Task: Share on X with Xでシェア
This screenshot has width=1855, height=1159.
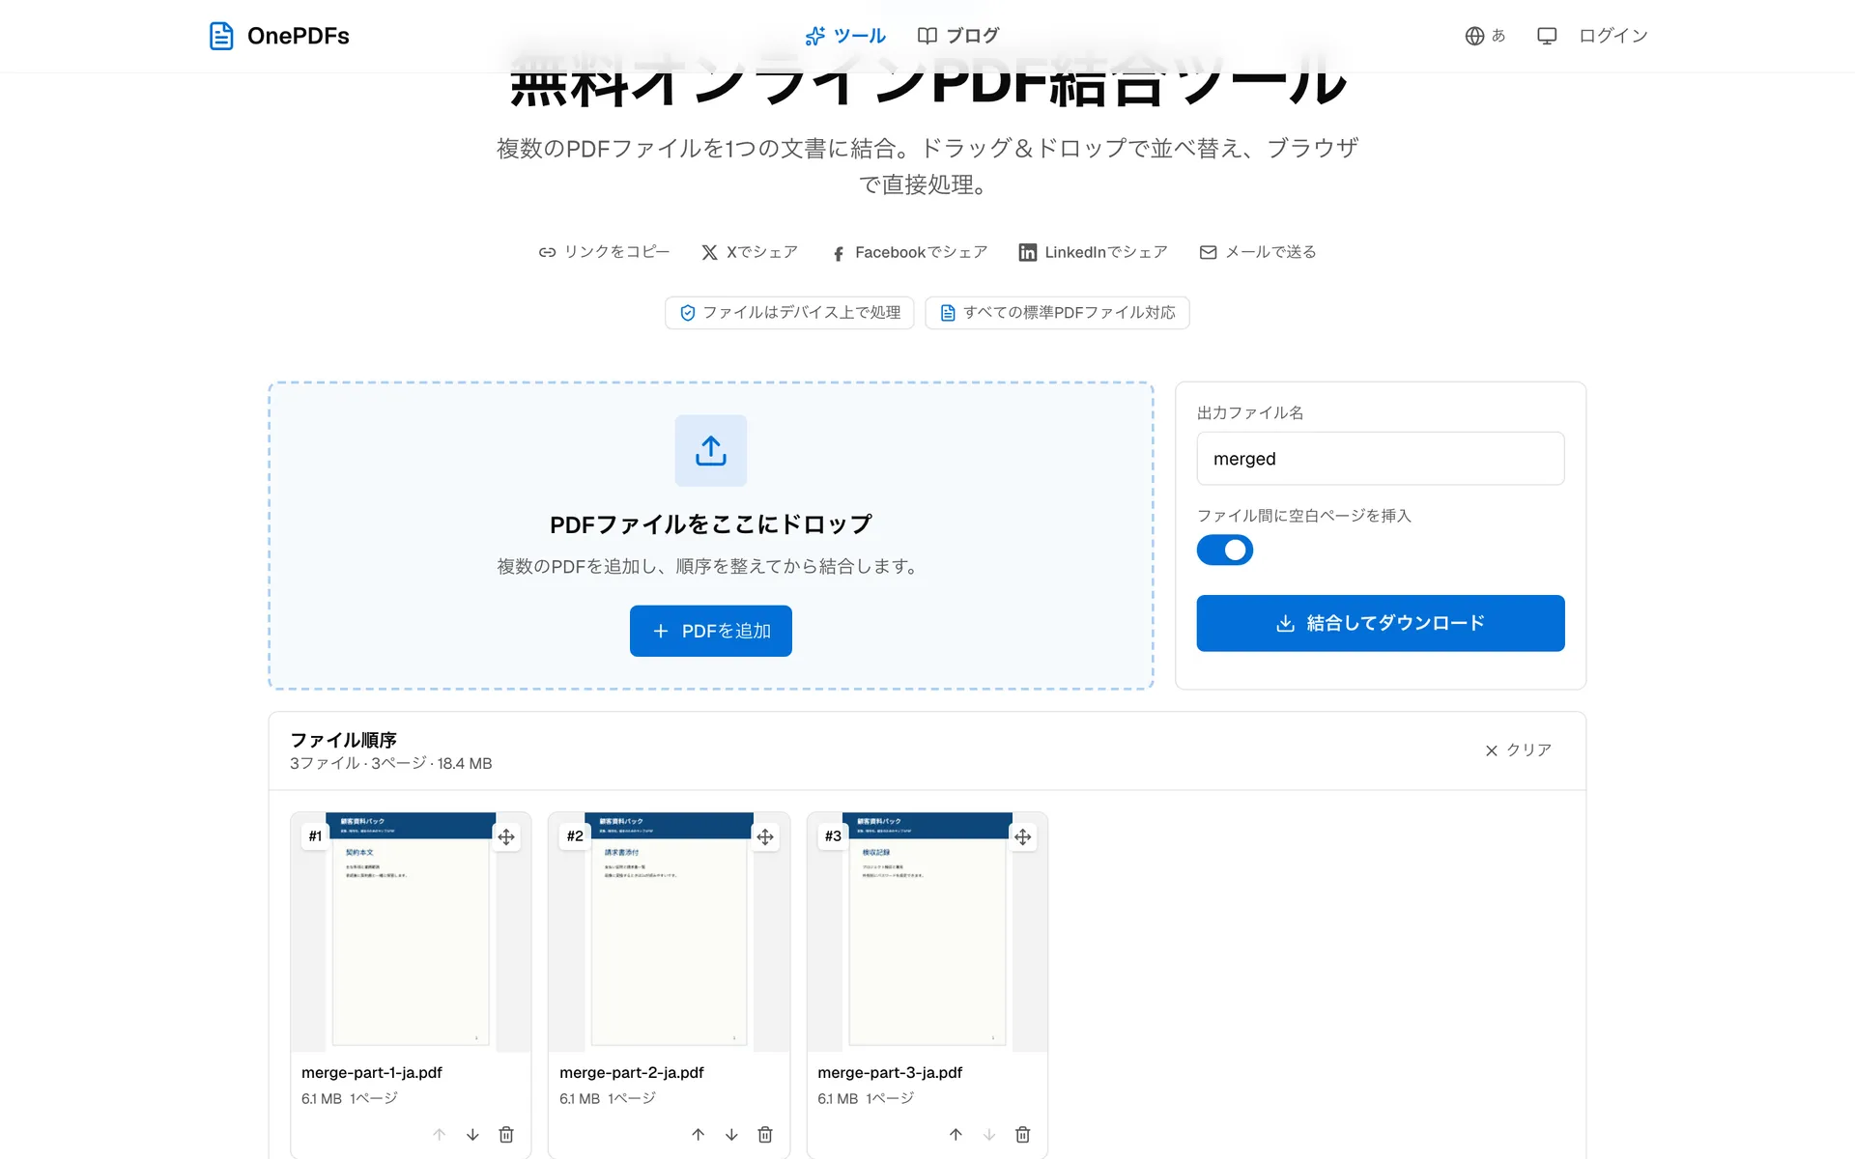Action: click(x=750, y=252)
